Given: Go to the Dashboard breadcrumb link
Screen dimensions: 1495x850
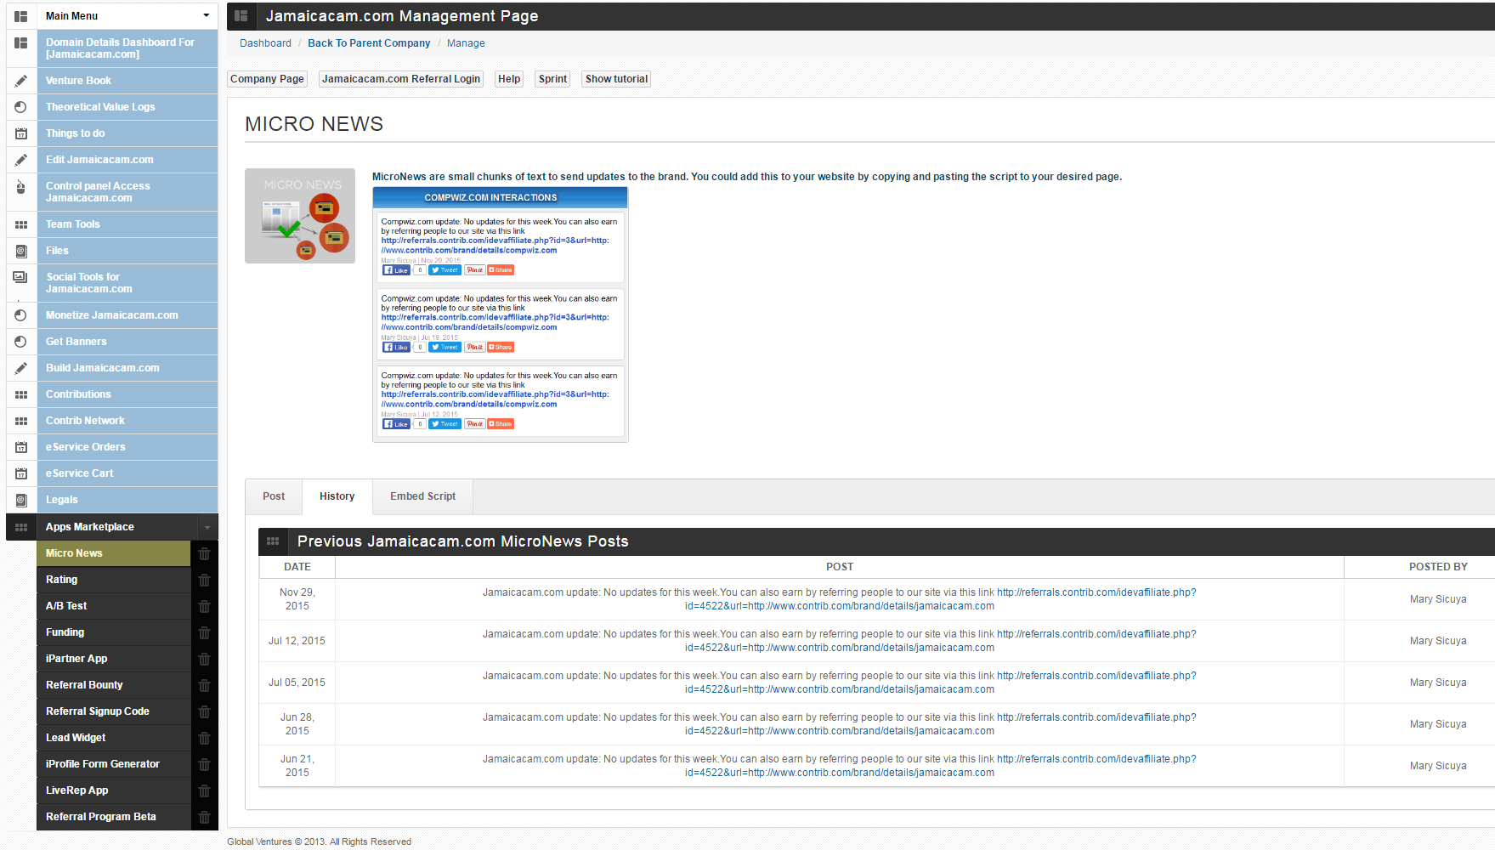Looking at the screenshot, I should (x=265, y=43).
